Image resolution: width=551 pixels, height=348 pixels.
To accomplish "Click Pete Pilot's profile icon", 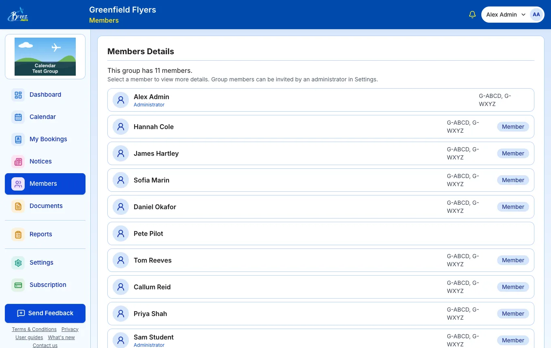I will (121, 233).
